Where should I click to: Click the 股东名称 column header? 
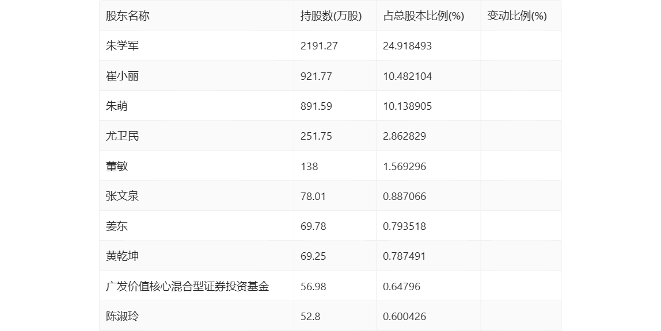(127, 16)
